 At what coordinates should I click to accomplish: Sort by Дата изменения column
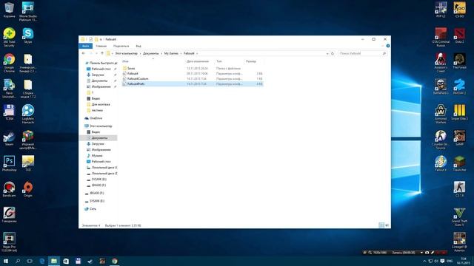point(198,61)
